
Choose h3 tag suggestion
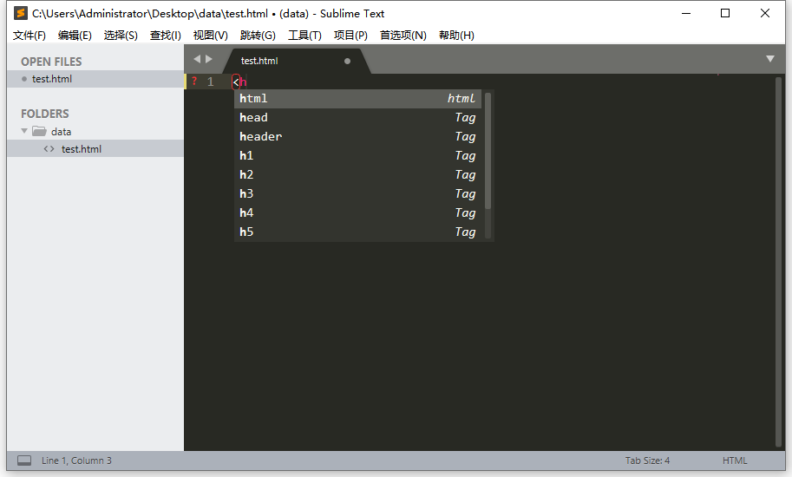pyautogui.click(x=357, y=194)
